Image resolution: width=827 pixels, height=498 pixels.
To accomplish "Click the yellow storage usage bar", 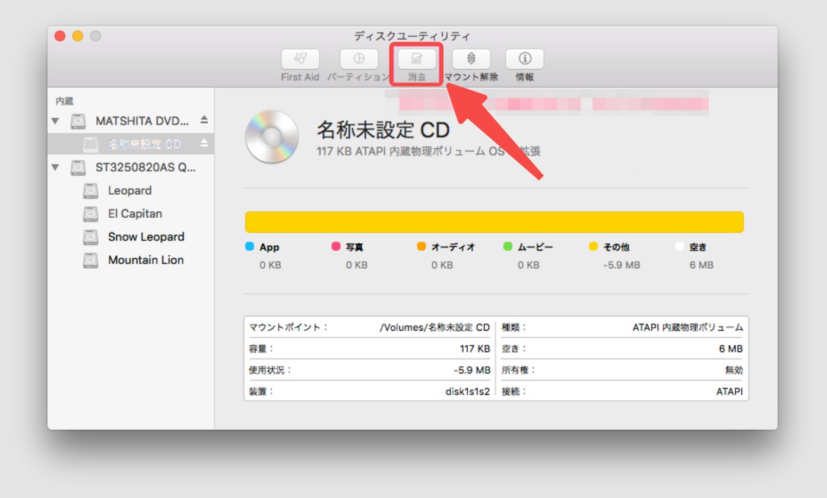I will click(494, 222).
